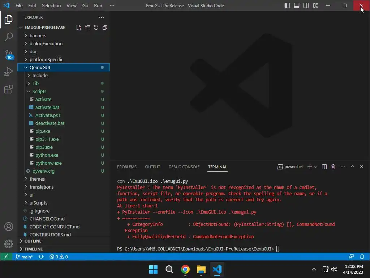Viewport: 370px width, 278px height.
Task: Toggle bottom panel visibility
Action: [x=297, y=5]
